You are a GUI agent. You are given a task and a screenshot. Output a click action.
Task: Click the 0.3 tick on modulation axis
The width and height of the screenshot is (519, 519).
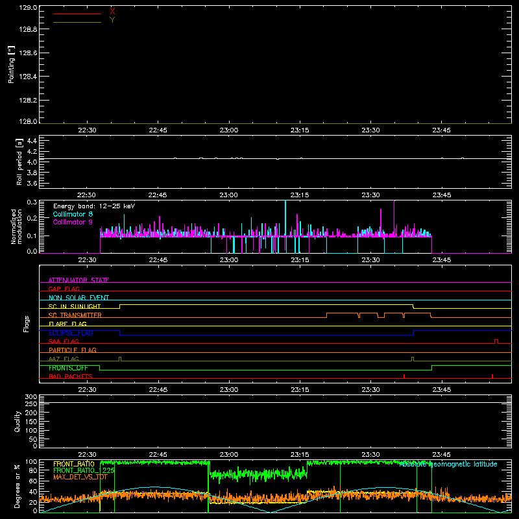coord(32,202)
